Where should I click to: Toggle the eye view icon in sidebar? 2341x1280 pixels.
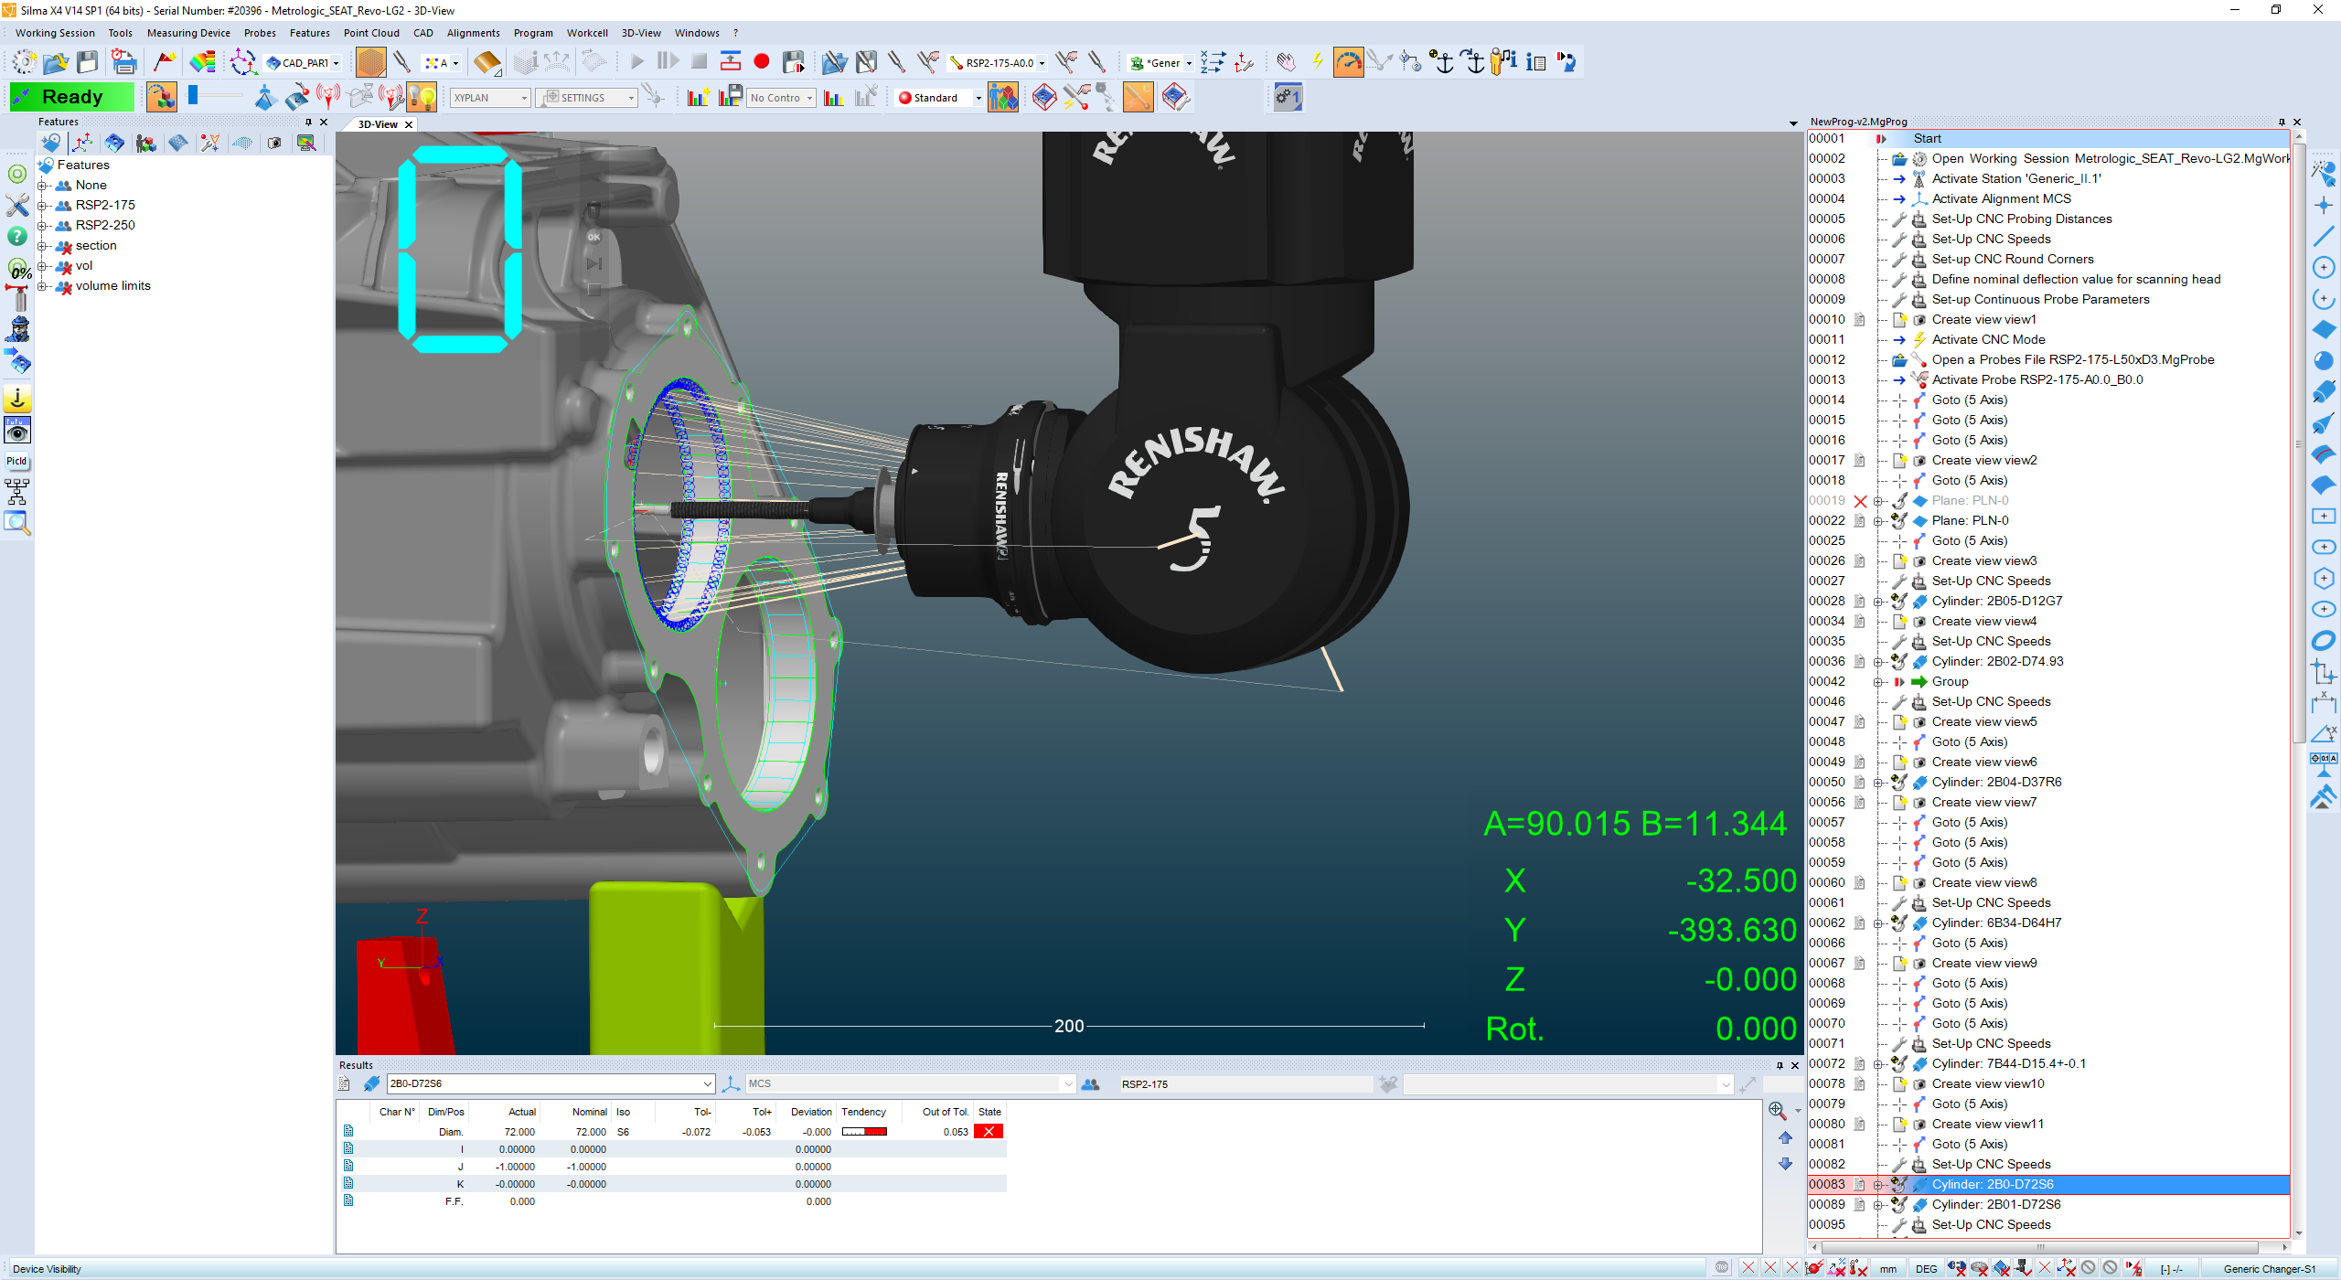pos(17,431)
